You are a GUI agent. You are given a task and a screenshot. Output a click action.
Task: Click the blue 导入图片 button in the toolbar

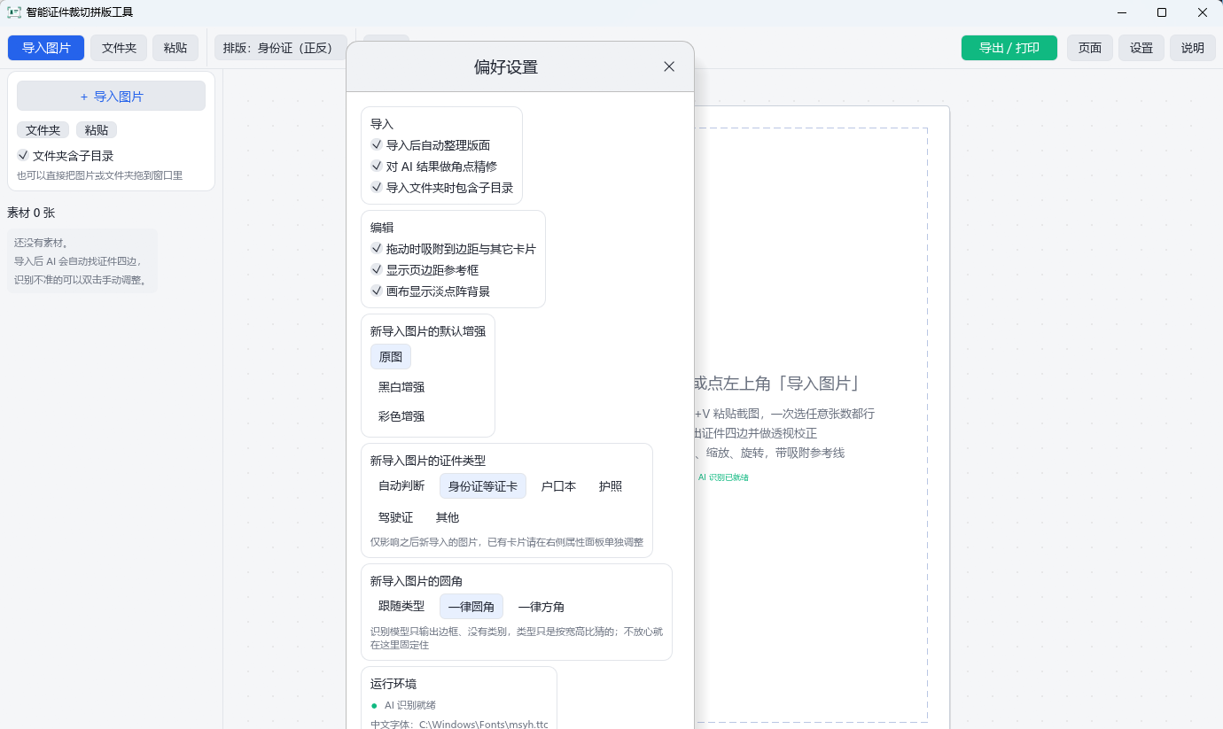tap(46, 48)
